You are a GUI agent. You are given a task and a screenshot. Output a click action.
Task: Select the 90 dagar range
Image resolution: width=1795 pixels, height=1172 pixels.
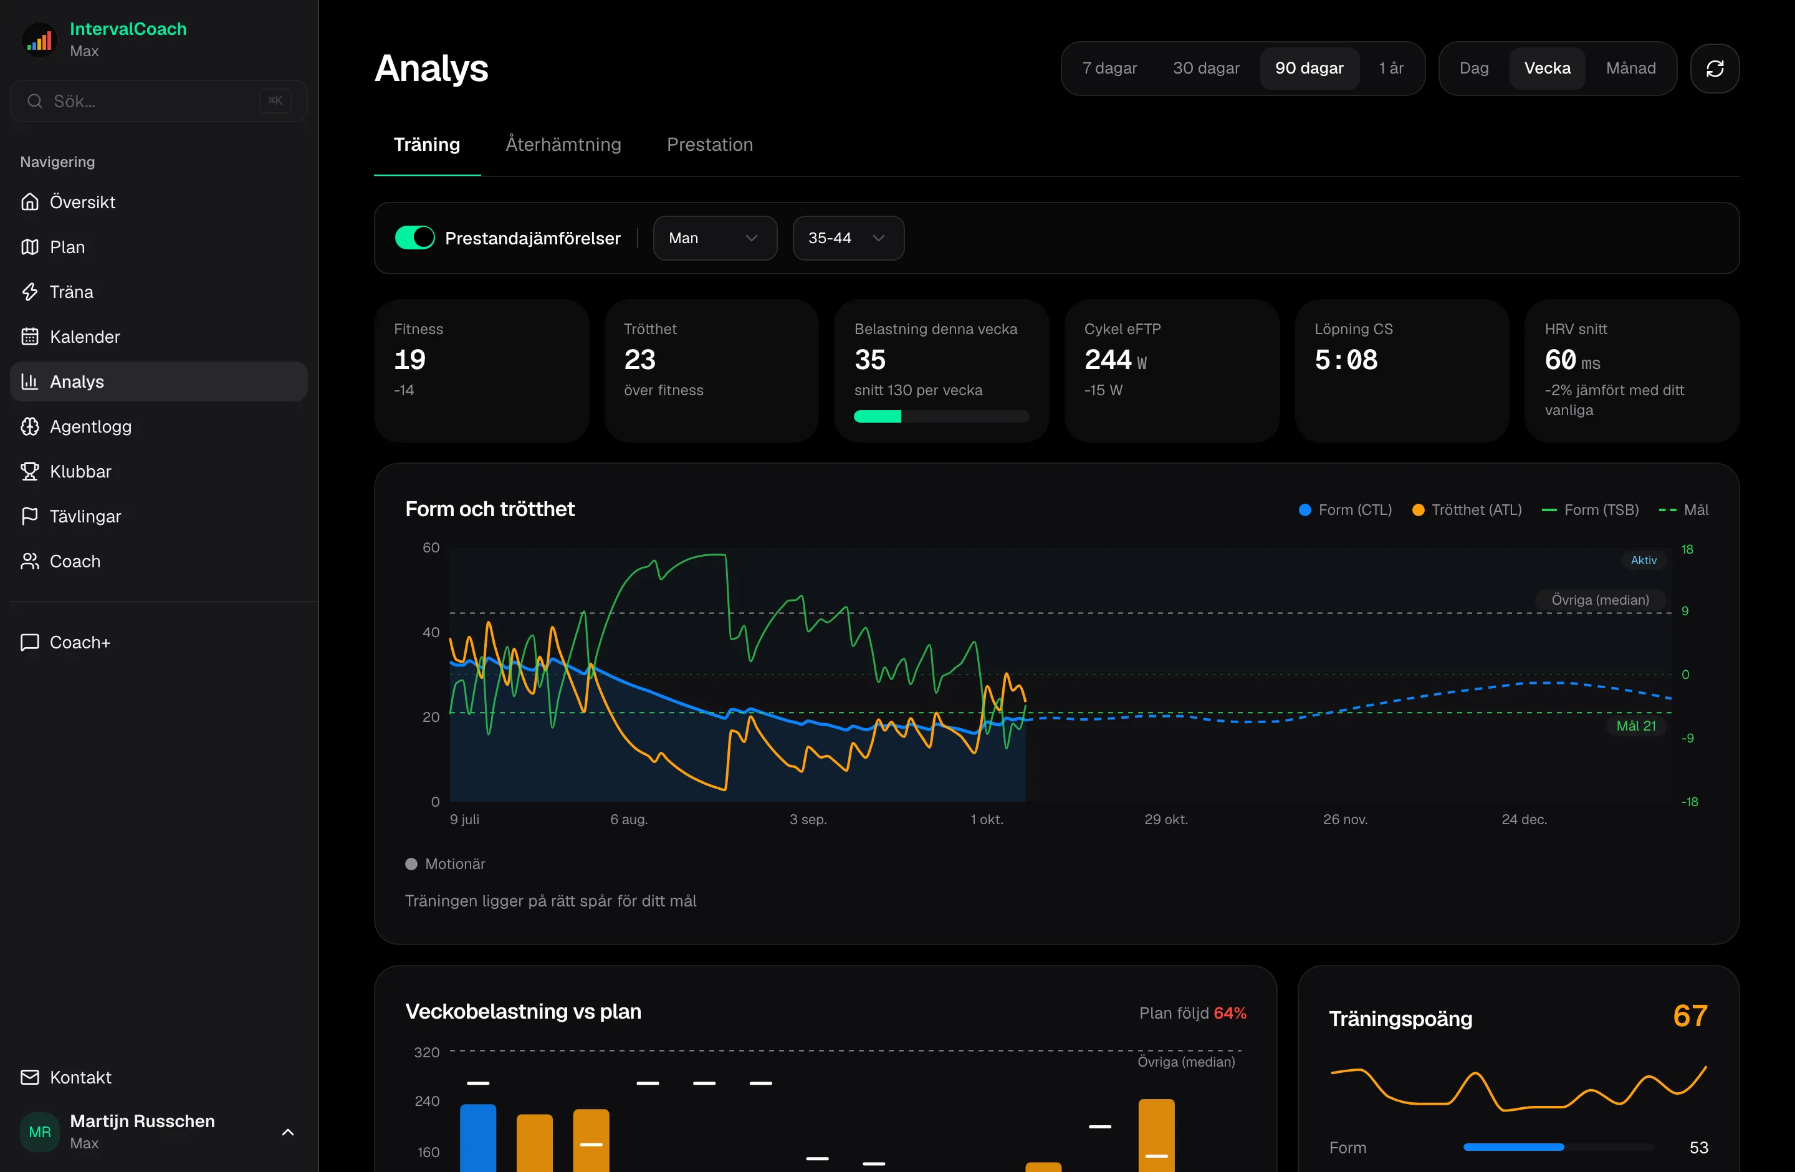coord(1309,69)
